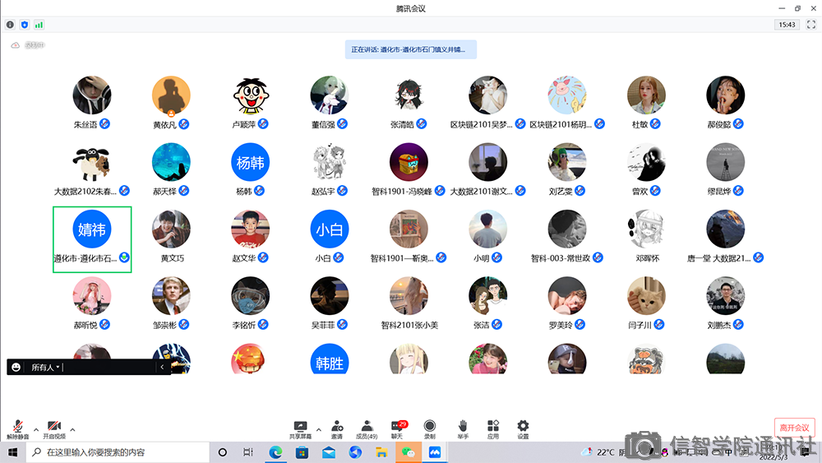Open the Members (成员) list
Viewport: 822px width, 463px height.
click(367, 428)
